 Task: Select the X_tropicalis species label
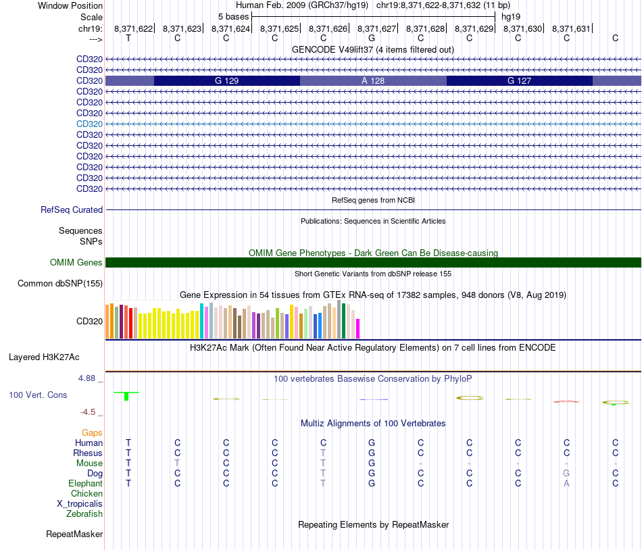80,504
